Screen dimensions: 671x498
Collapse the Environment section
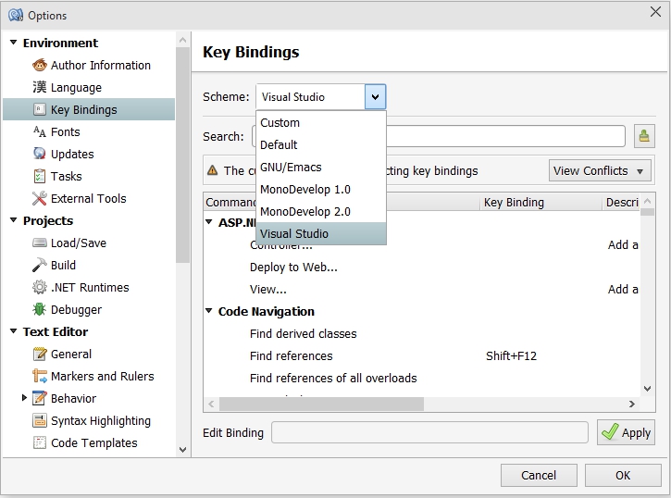pos(13,43)
